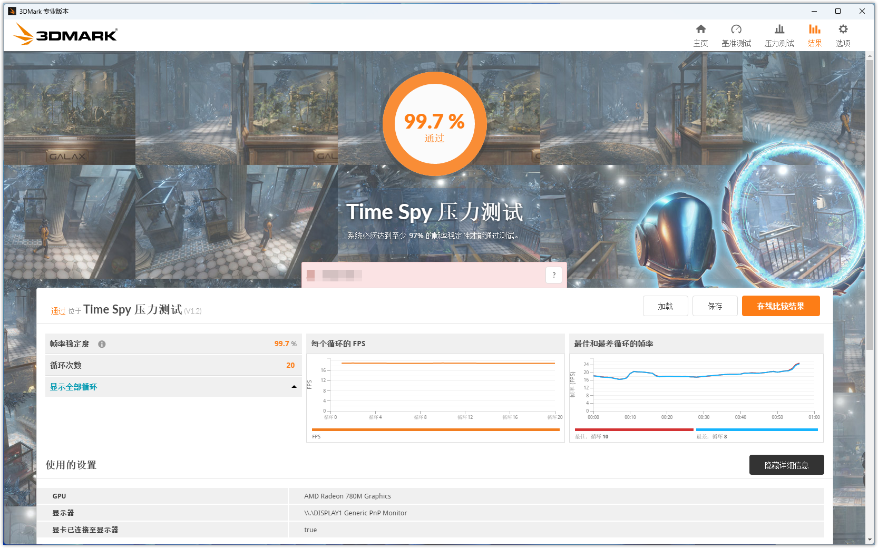Click the 99.7% score circle
This screenshot has width=878, height=548.
pyautogui.click(x=434, y=124)
